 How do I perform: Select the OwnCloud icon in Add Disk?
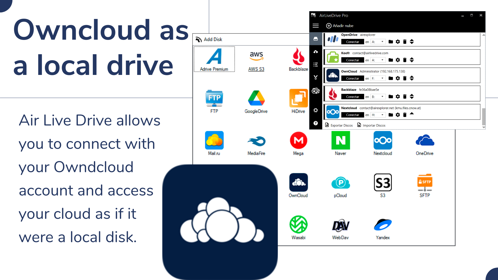(298, 182)
